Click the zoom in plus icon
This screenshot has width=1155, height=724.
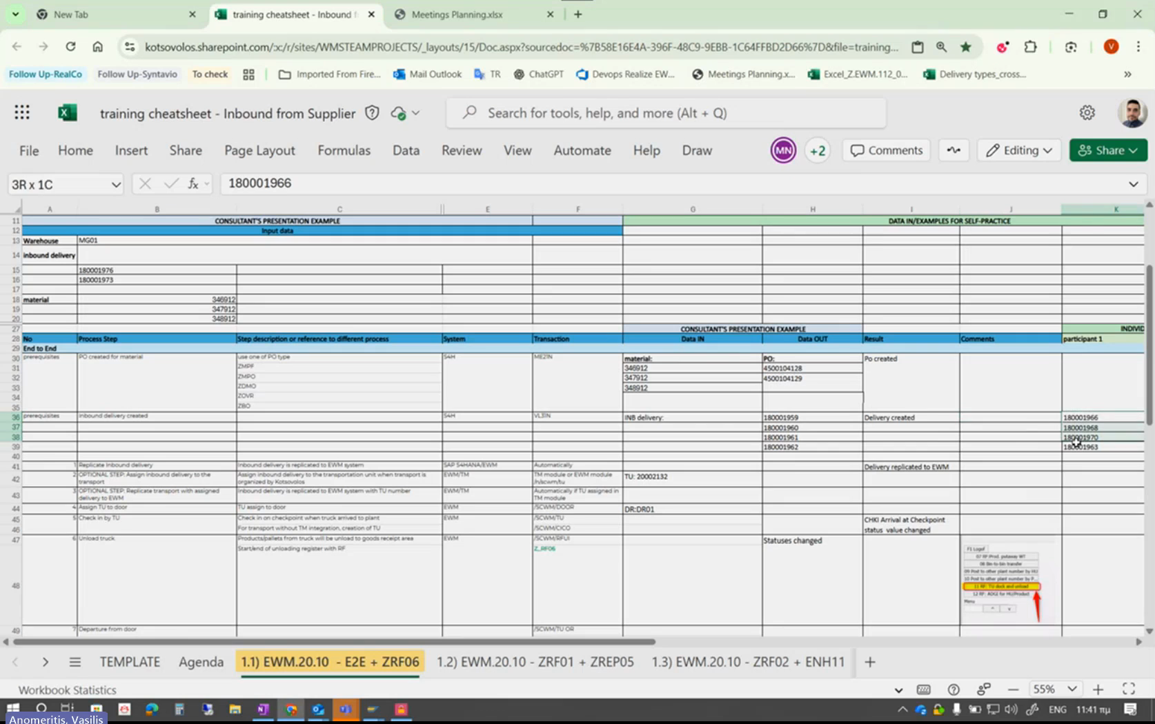pos(1098,689)
